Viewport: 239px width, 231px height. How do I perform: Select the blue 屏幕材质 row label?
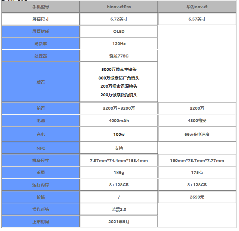pyautogui.click(x=41, y=31)
